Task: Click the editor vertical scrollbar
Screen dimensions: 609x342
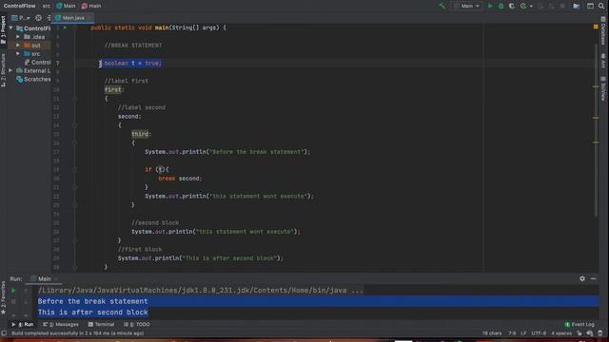Action: [x=596, y=130]
